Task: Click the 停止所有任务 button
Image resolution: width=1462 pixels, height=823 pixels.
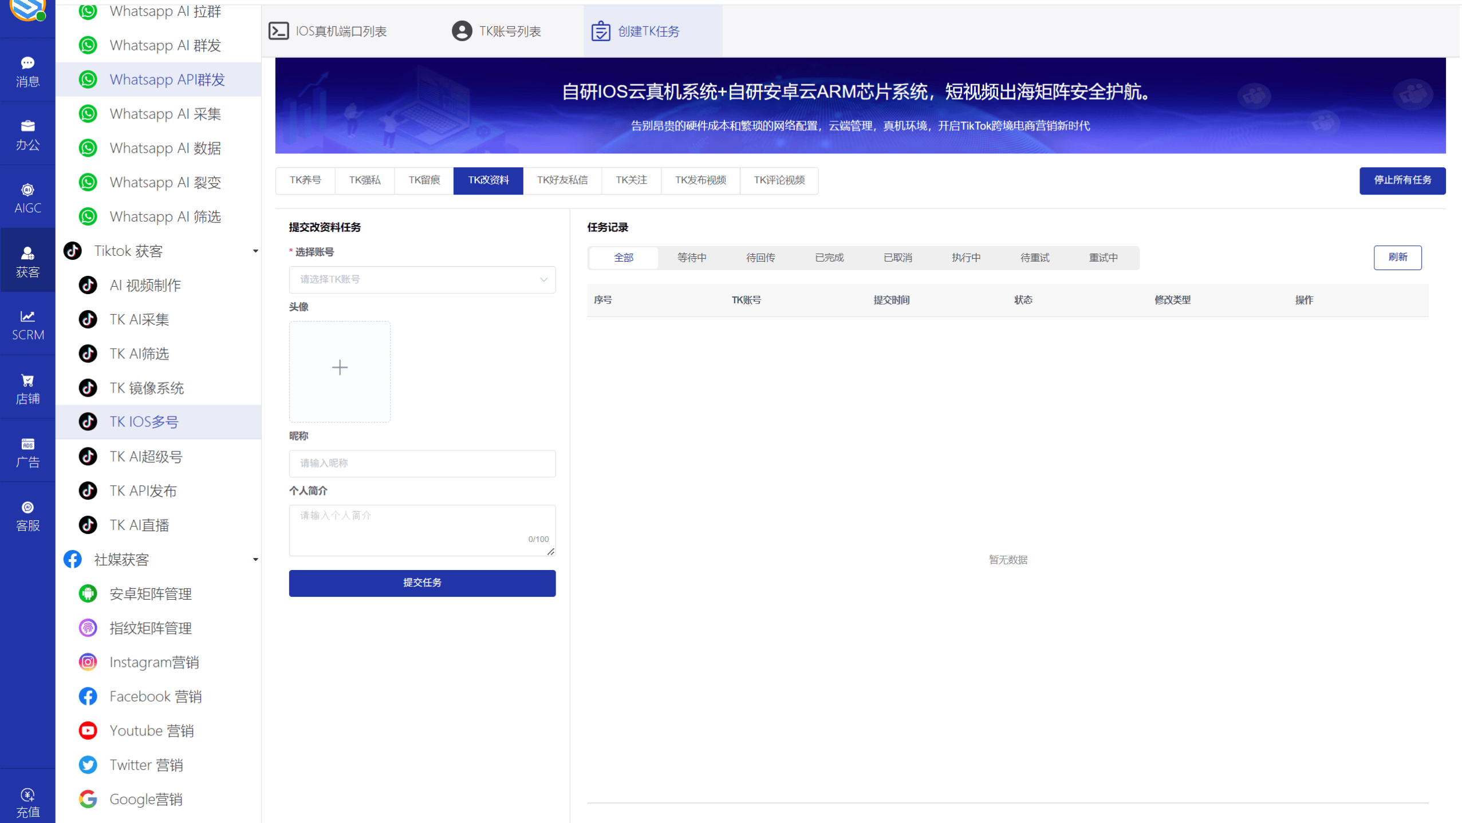Action: pyautogui.click(x=1401, y=180)
